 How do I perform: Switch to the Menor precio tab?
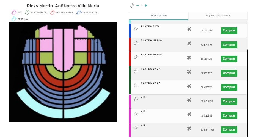point(159,16)
